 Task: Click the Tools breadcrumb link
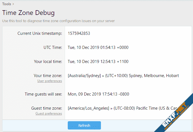click(x=7, y=4)
